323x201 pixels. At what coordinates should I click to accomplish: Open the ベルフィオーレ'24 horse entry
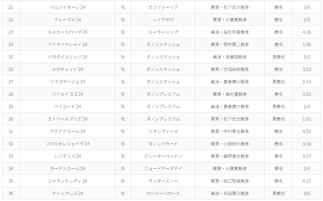click(x=67, y=7)
